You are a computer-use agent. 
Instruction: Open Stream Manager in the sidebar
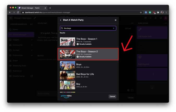[x=21, y=35]
